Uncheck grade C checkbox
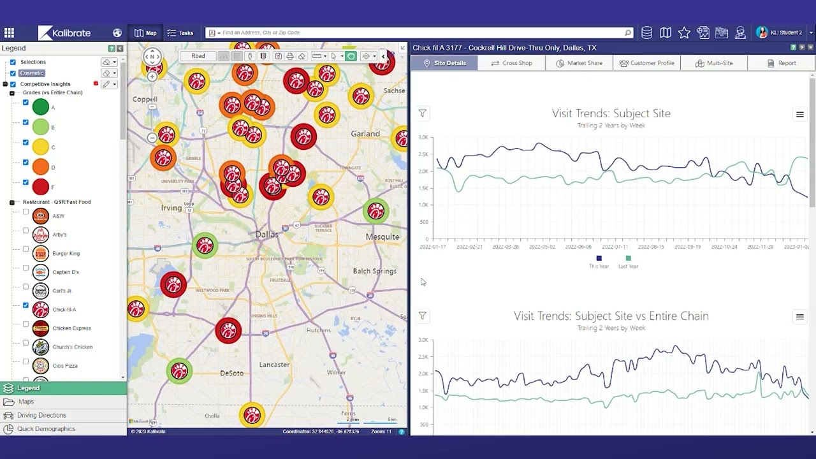The height and width of the screenshot is (459, 816). [25, 142]
